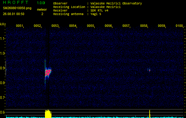Click the 0054 time axis label
Image resolution: width=186 pixels, height=118 pixels.
(x=73, y=26)
